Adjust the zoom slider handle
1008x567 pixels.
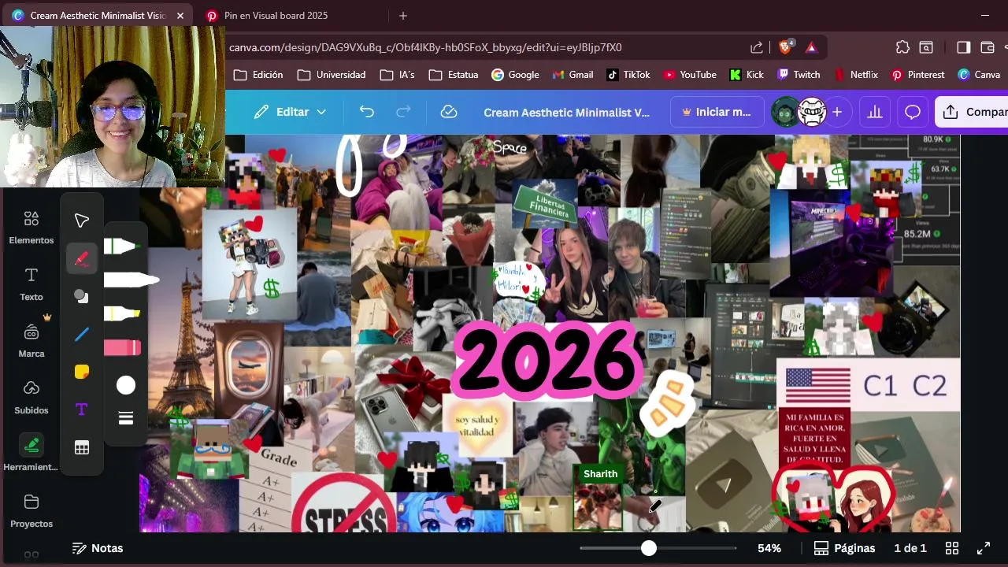(x=648, y=548)
